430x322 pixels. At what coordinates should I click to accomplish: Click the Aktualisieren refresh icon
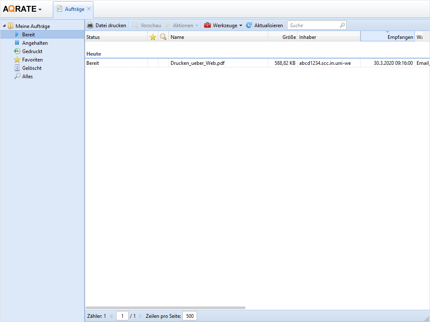click(249, 26)
